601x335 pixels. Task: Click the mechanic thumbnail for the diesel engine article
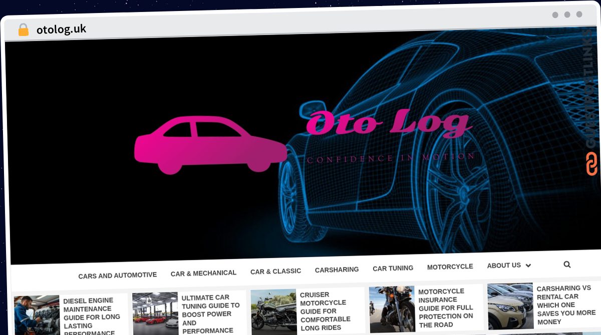pos(37,315)
